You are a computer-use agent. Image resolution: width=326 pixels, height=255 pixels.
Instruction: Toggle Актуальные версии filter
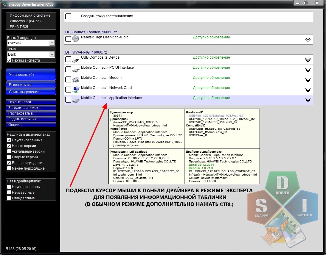coord(9,151)
